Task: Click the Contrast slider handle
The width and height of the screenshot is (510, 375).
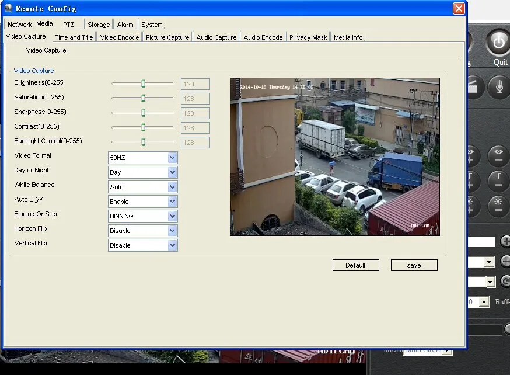Action: tap(143, 127)
